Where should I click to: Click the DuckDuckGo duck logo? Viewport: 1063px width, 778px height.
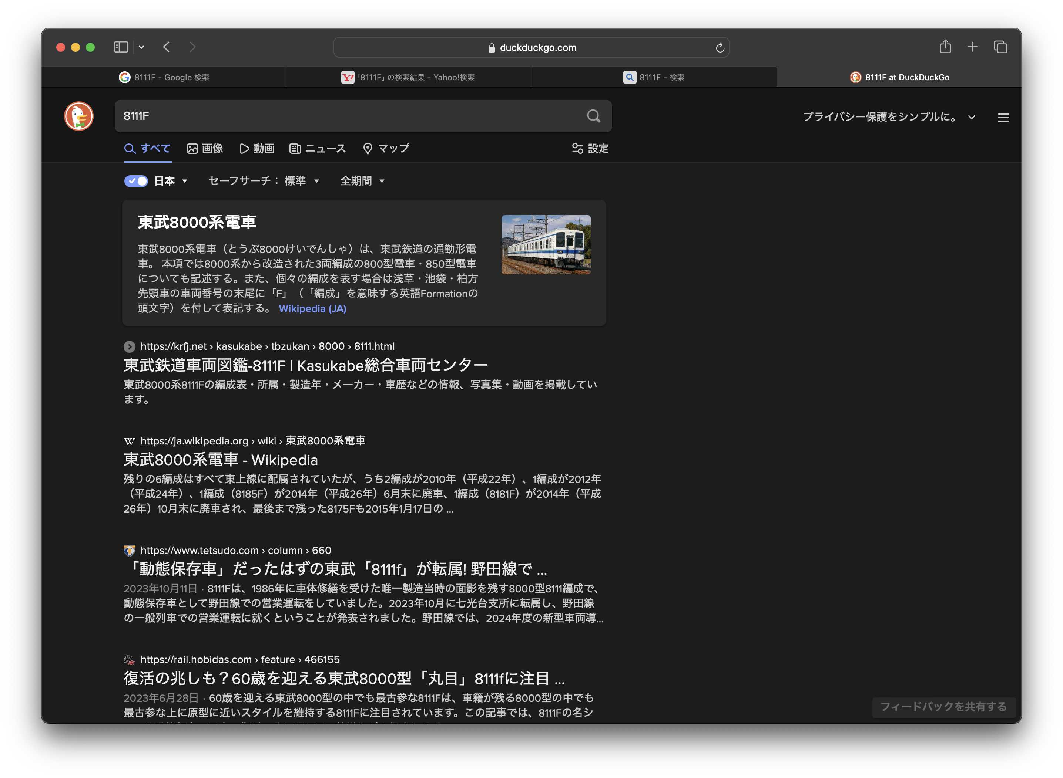79,116
